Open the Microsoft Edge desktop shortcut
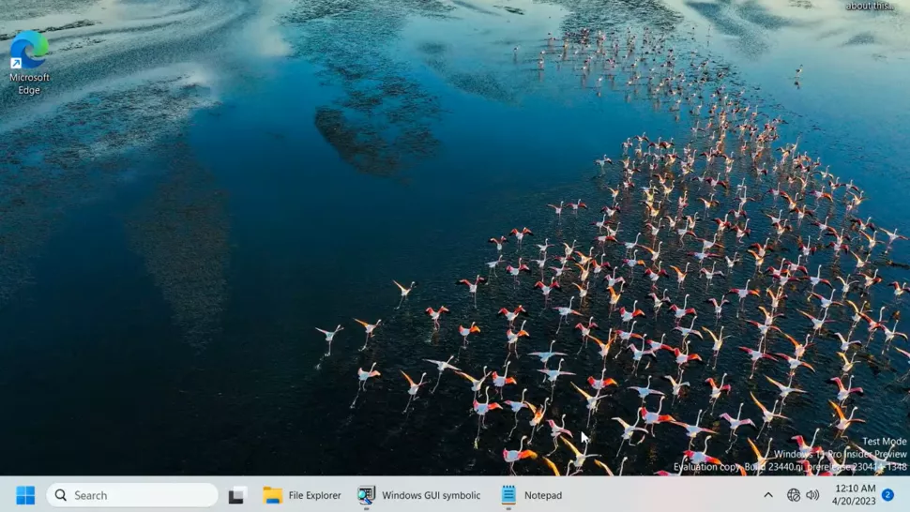 (x=28, y=63)
